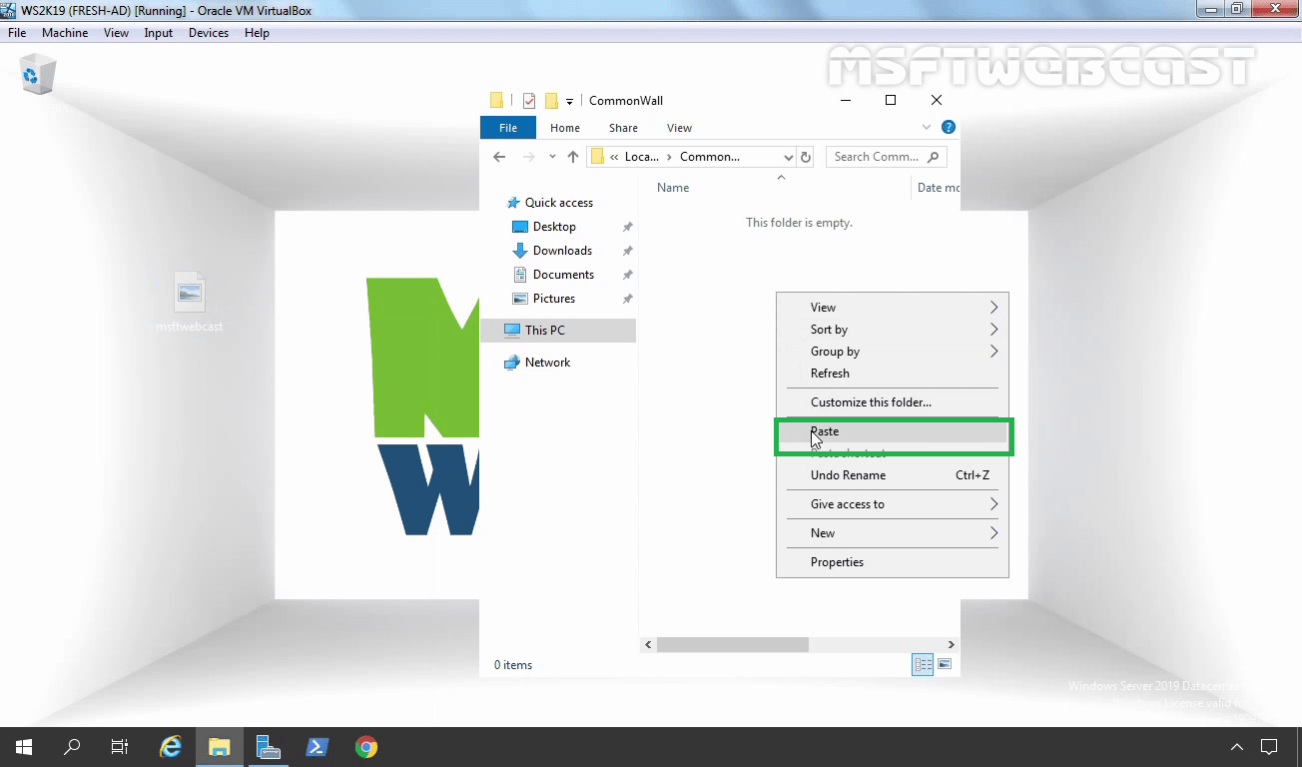Launch PowerShell from the taskbar
1302x767 pixels.
[318, 746]
